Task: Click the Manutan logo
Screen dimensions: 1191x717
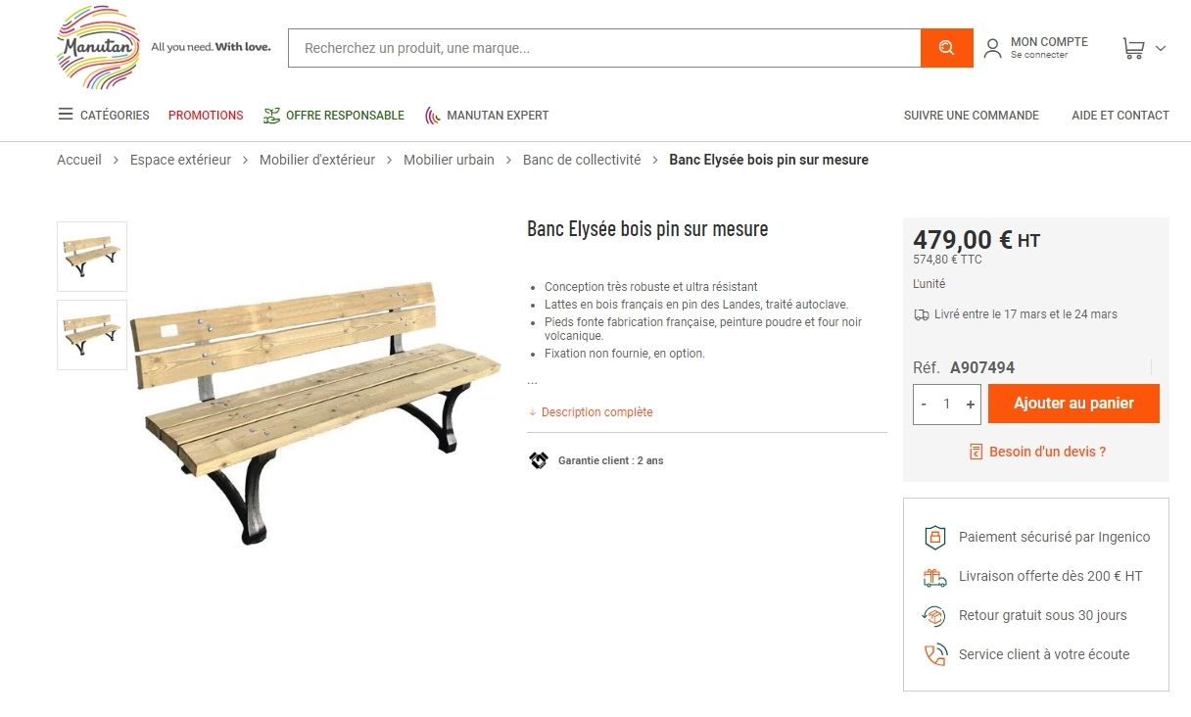Action: point(98,48)
